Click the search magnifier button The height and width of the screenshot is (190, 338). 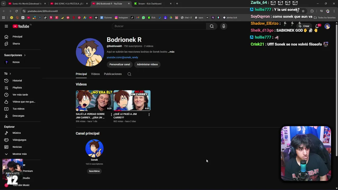point(212,26)
